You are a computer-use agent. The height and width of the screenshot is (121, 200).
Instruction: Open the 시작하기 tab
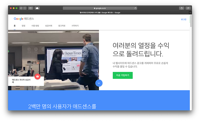point(75,26)
